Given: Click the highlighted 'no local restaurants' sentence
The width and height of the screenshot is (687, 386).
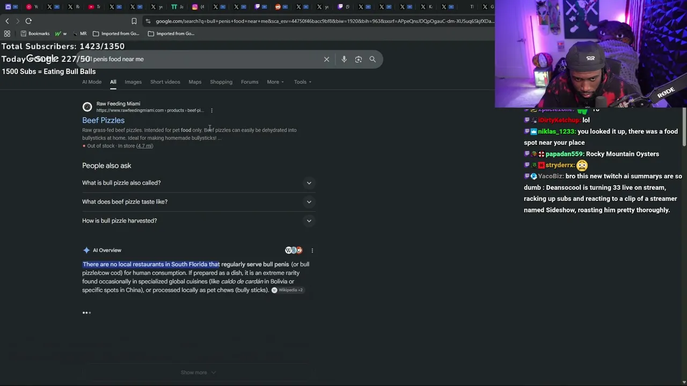Looking at the screenshot, I should click(x=151, y=264).
